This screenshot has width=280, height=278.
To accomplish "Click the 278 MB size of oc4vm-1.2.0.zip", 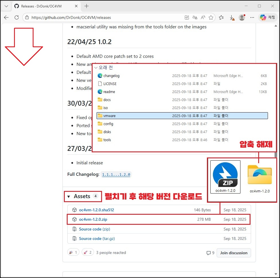I will coord(204,220).
